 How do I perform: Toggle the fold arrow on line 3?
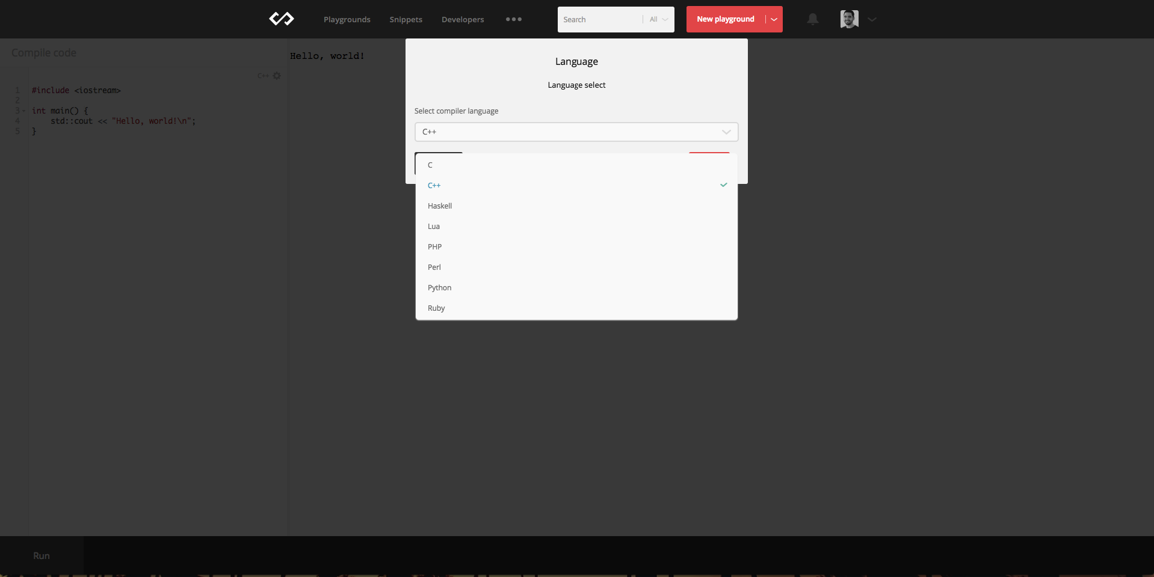pos(23,111)
